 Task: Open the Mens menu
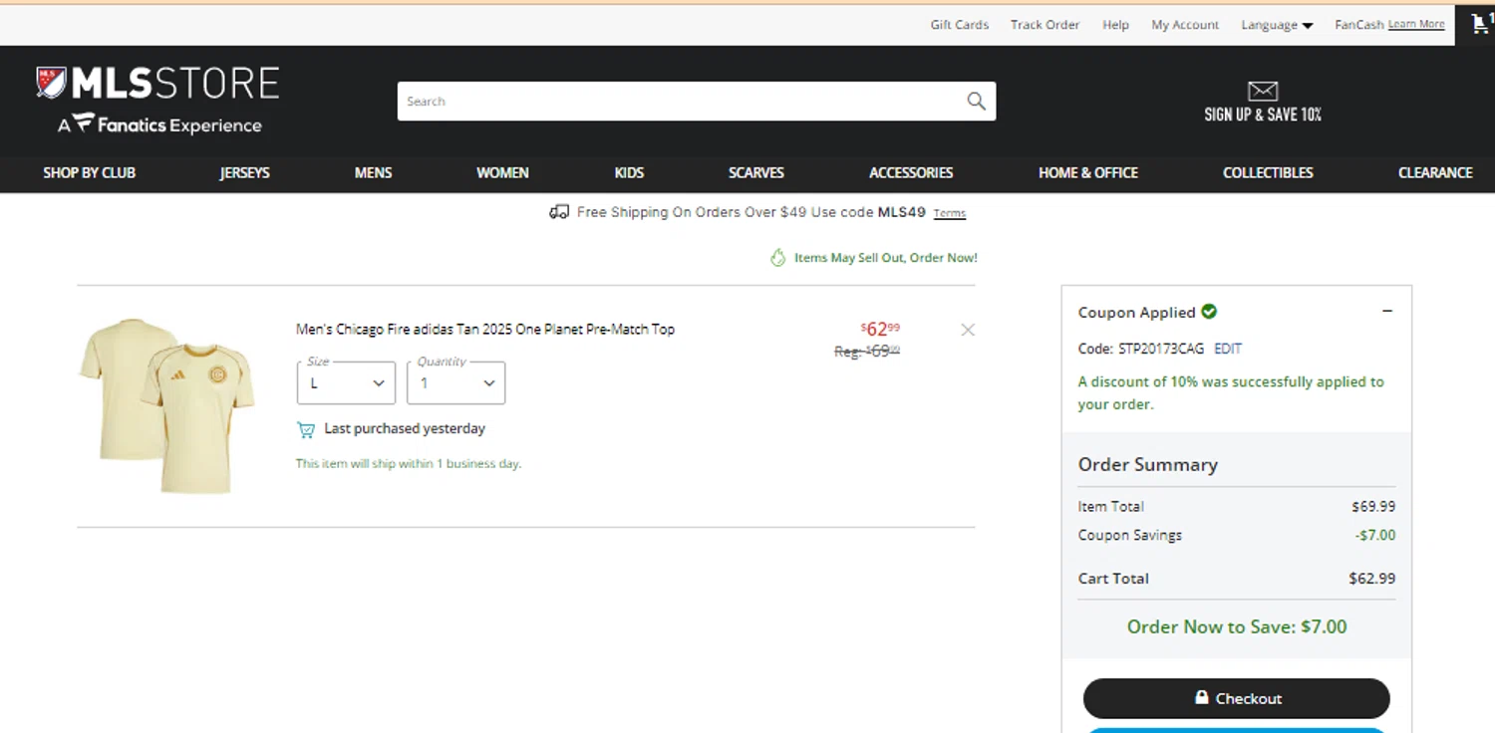(373, 172)
